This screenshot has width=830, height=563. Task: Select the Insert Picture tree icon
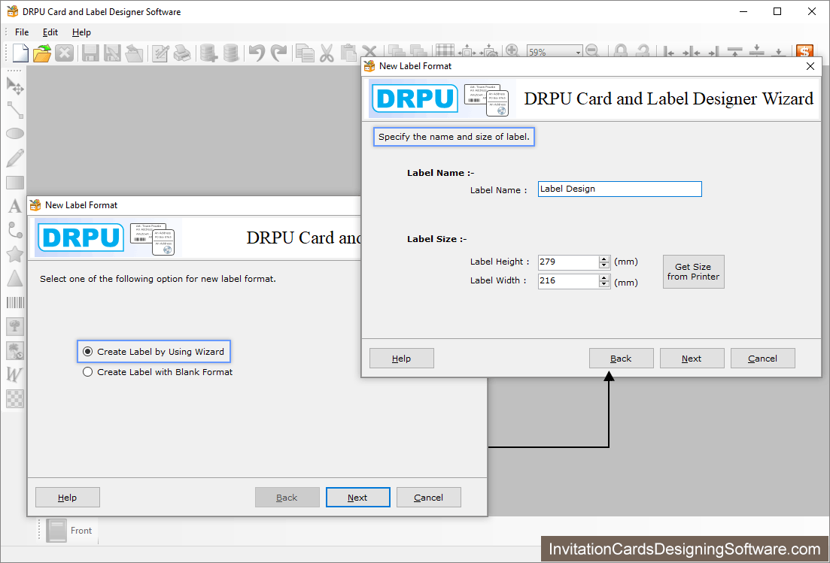[x=15, y=326]
